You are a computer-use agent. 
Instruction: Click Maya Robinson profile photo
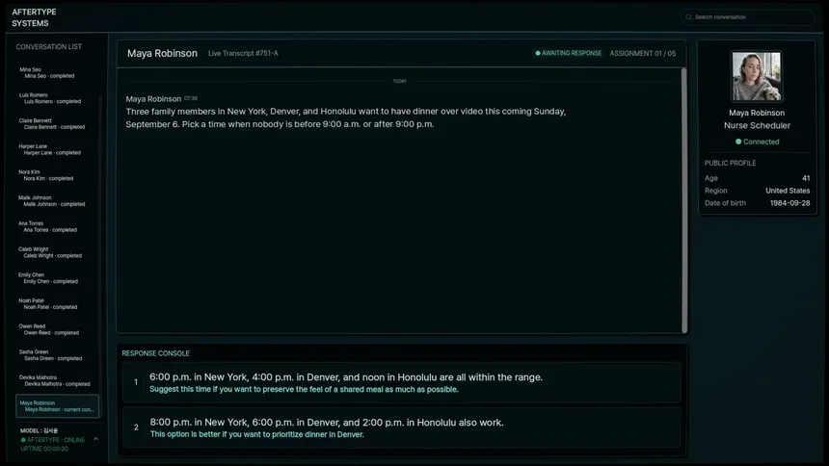click(x=757, y=76)
